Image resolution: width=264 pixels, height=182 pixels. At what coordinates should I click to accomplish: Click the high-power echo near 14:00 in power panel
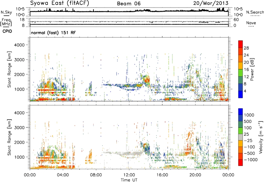[146, 79]
